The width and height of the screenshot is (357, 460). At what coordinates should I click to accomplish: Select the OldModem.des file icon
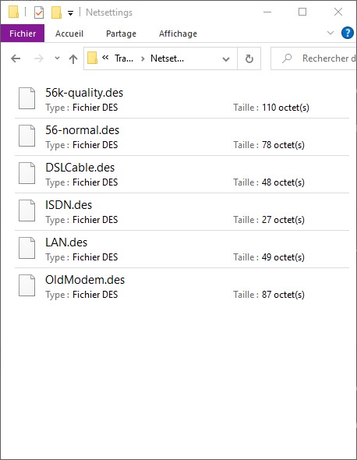[27, 285]
